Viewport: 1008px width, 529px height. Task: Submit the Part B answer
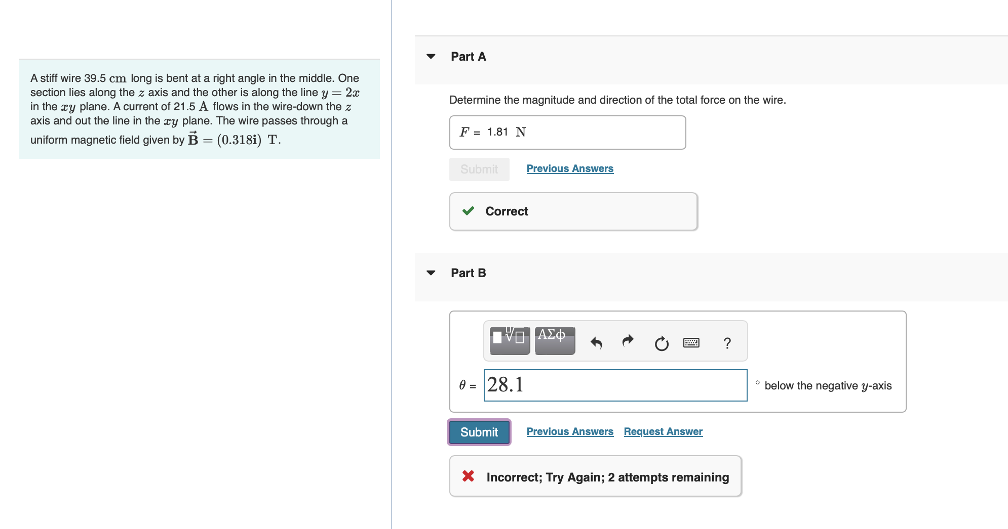pos(479,432)
